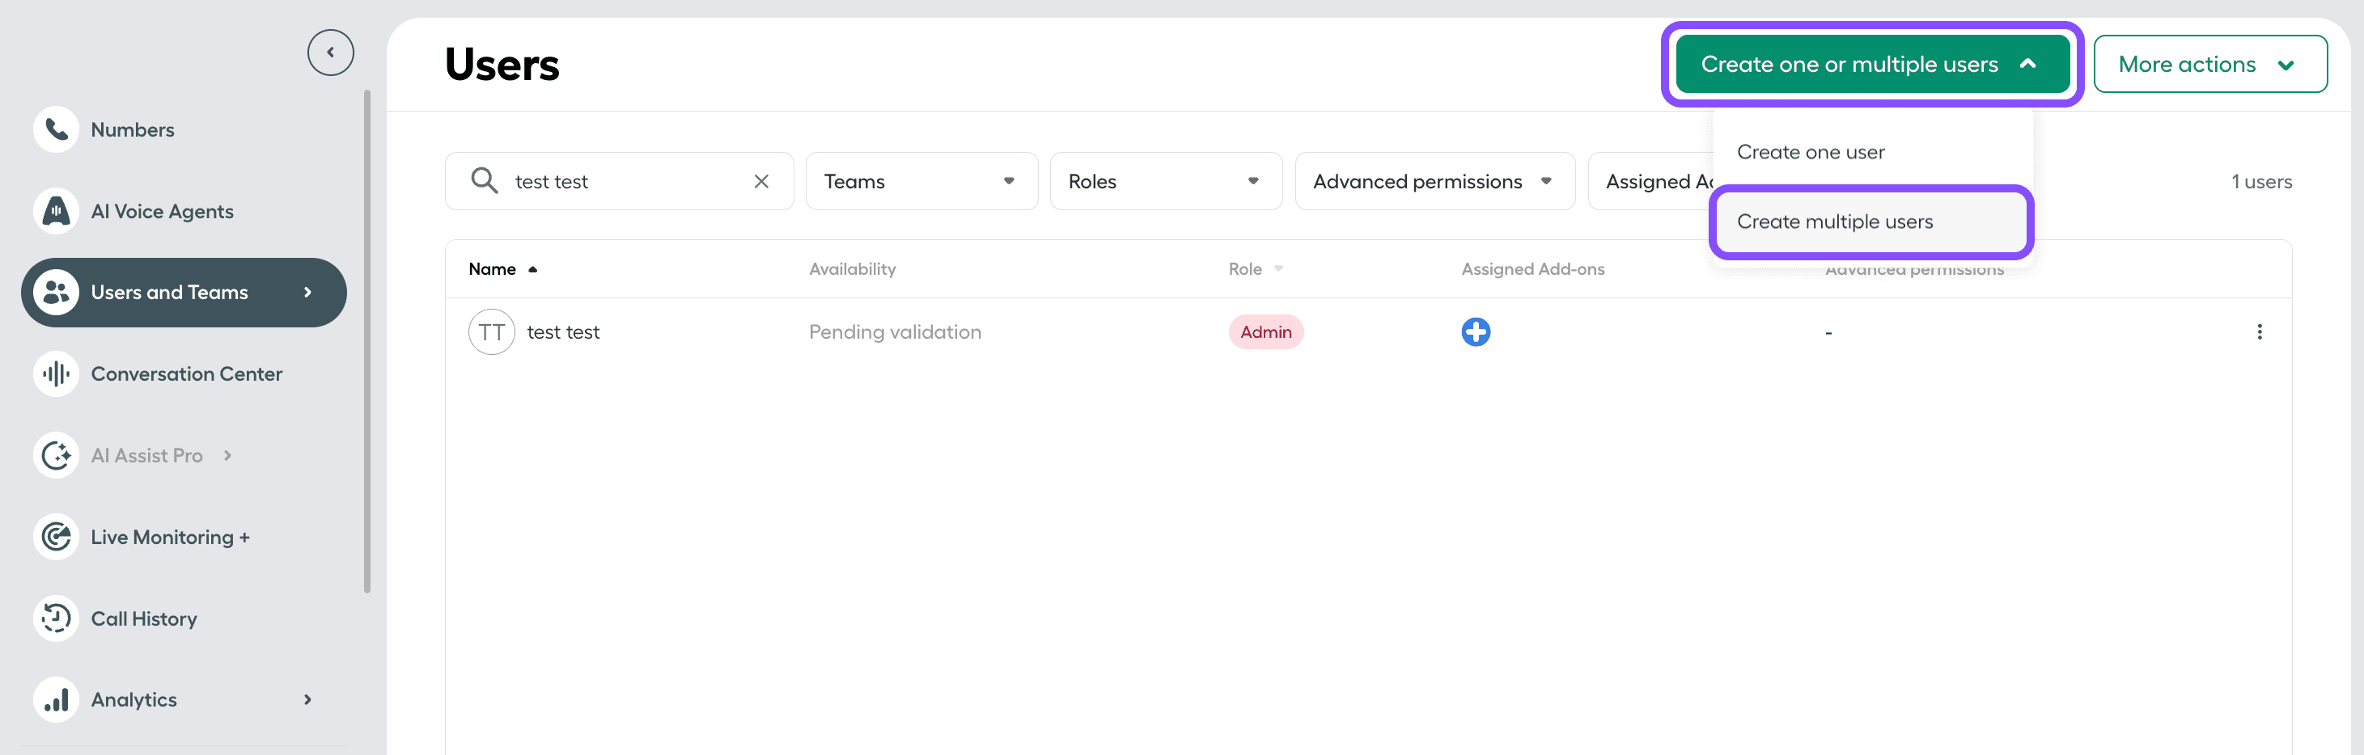Open the Teams filter dropdown
This screenshot has width=2364, height=755.
click(921, 181)
